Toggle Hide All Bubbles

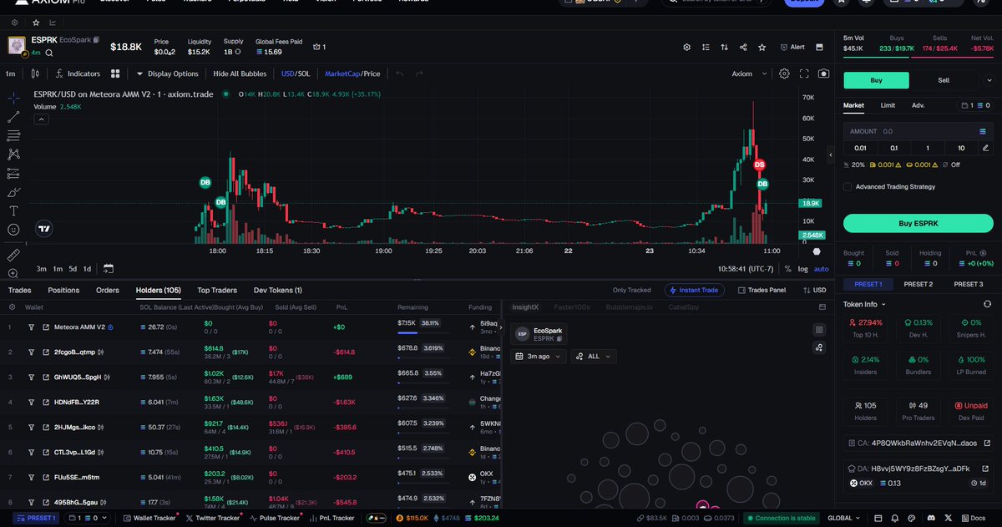(241, 73)
